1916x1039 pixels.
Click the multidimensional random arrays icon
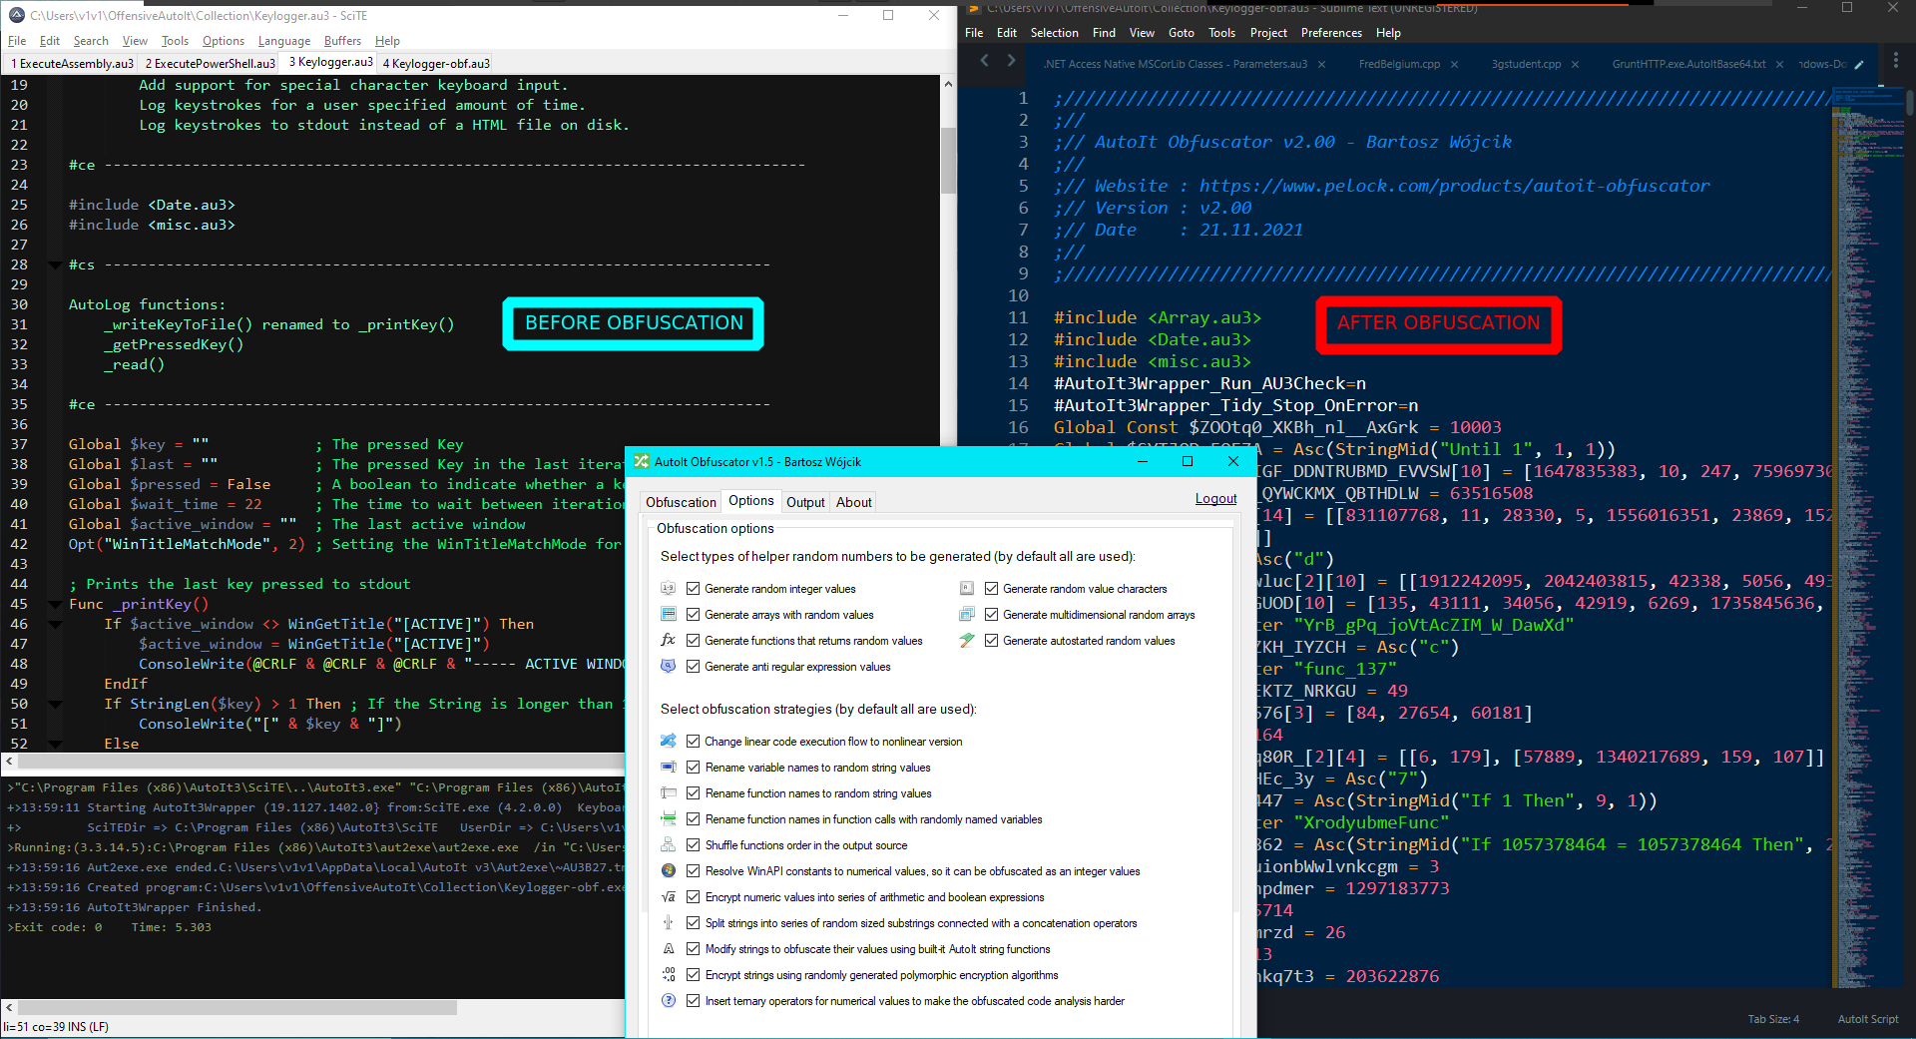967,615
